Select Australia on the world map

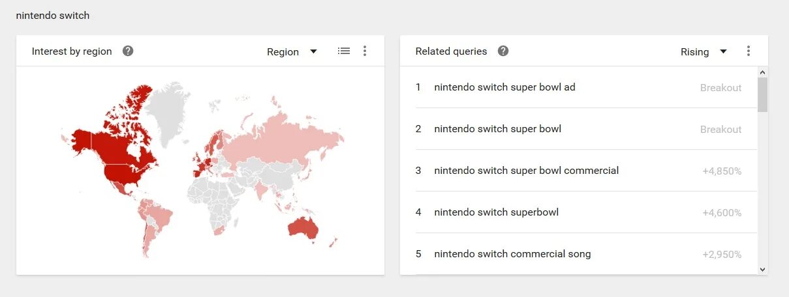pos(303,228)
